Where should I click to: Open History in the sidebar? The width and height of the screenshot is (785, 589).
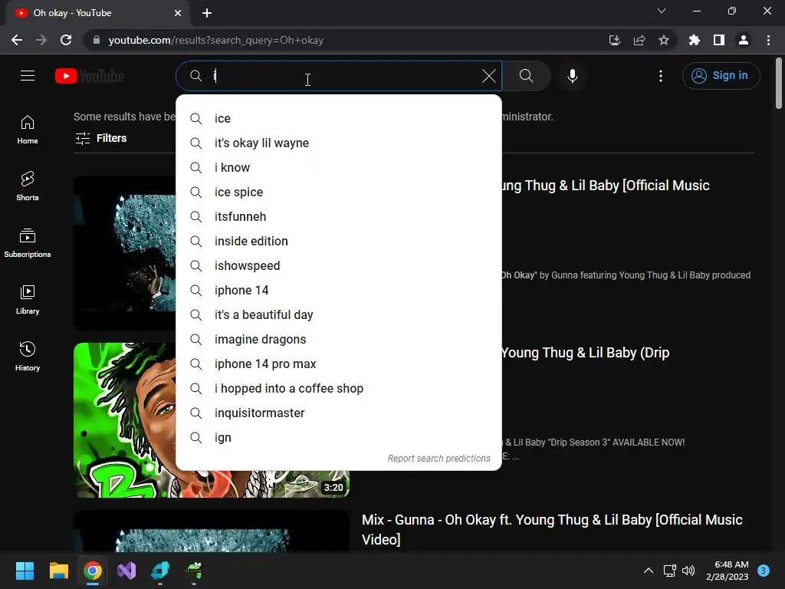(x=28, y=356)
